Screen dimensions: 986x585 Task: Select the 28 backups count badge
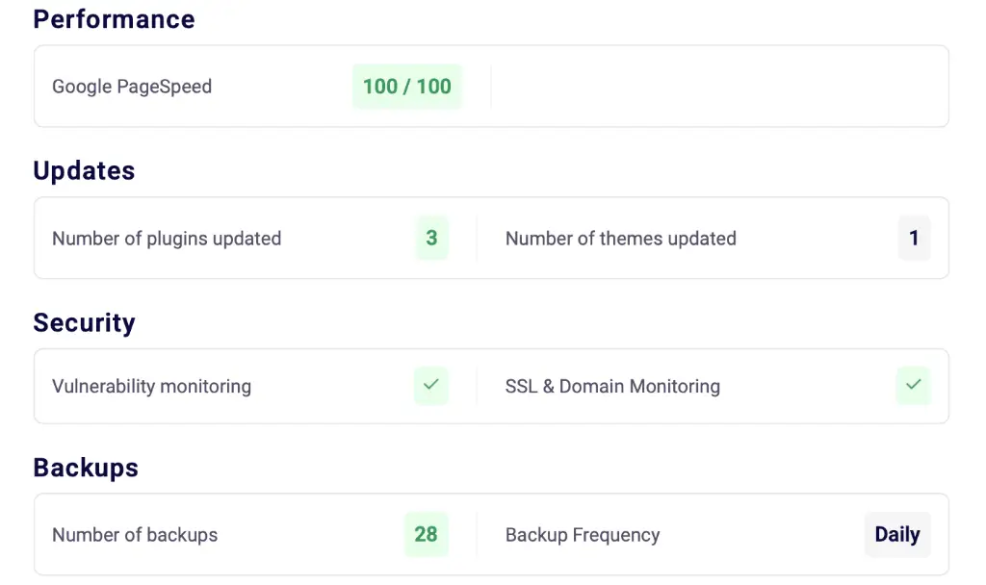(x=426, y=534)
